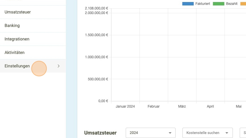
Task: Open the Kostenstelle suchen dropdown
Action: point(207,133)
